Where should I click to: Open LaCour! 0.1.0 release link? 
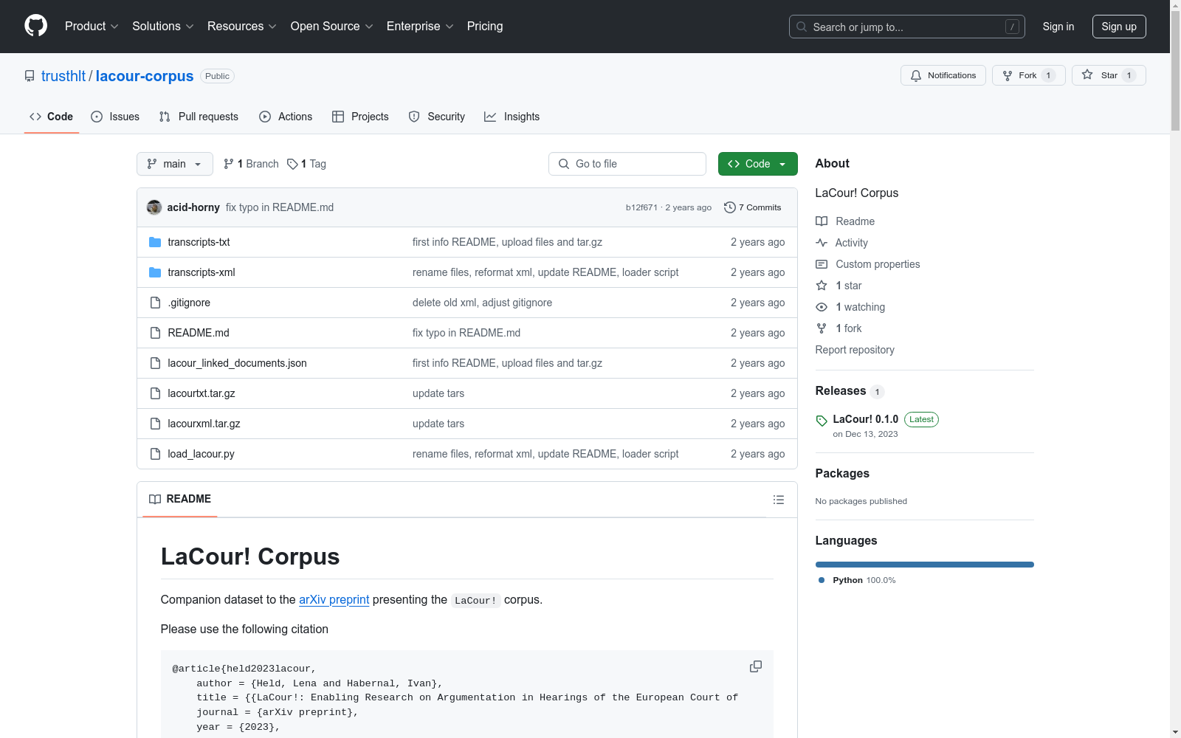click(866, 419)
